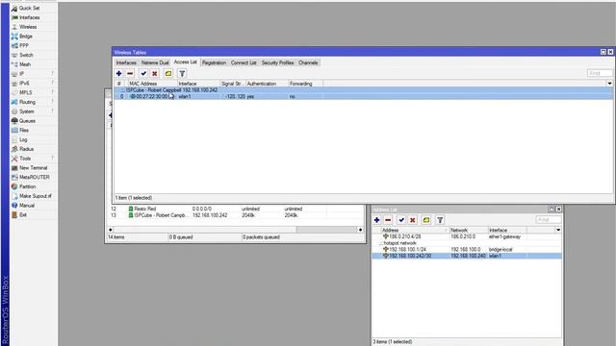Open Security Profiles tab
616x346 pixels.
[x=277, y=62]
